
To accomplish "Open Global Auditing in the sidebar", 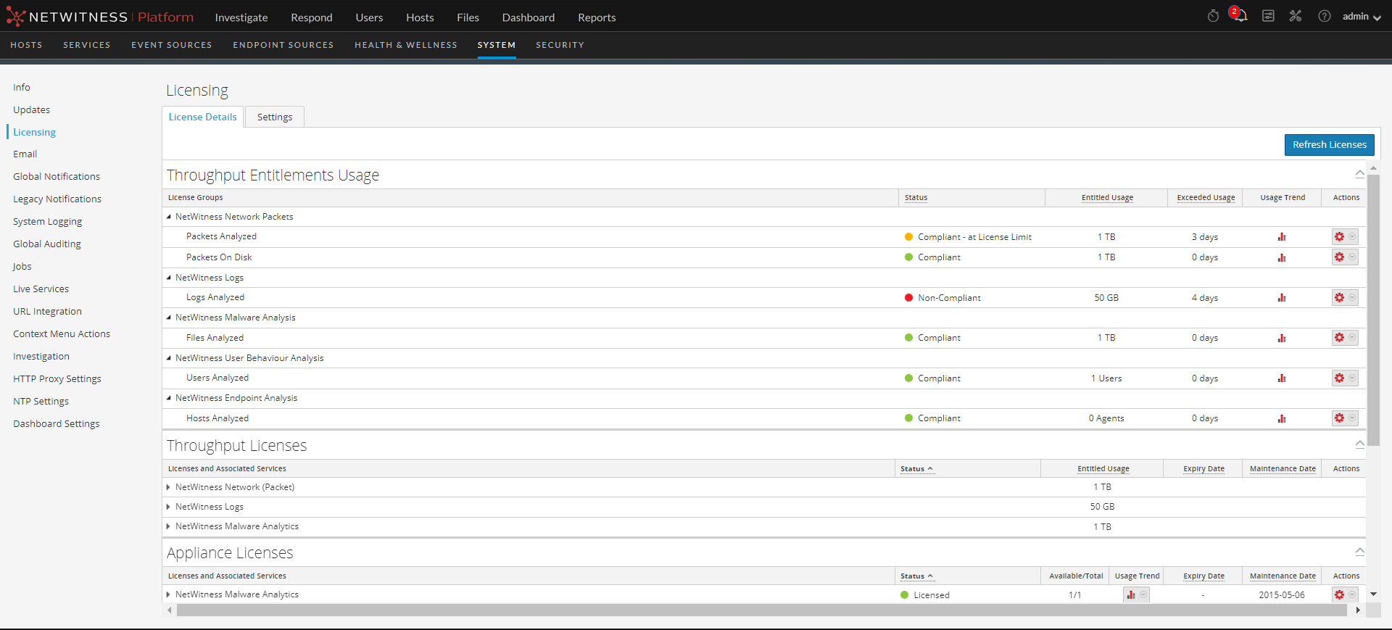I will pos(47,244).
